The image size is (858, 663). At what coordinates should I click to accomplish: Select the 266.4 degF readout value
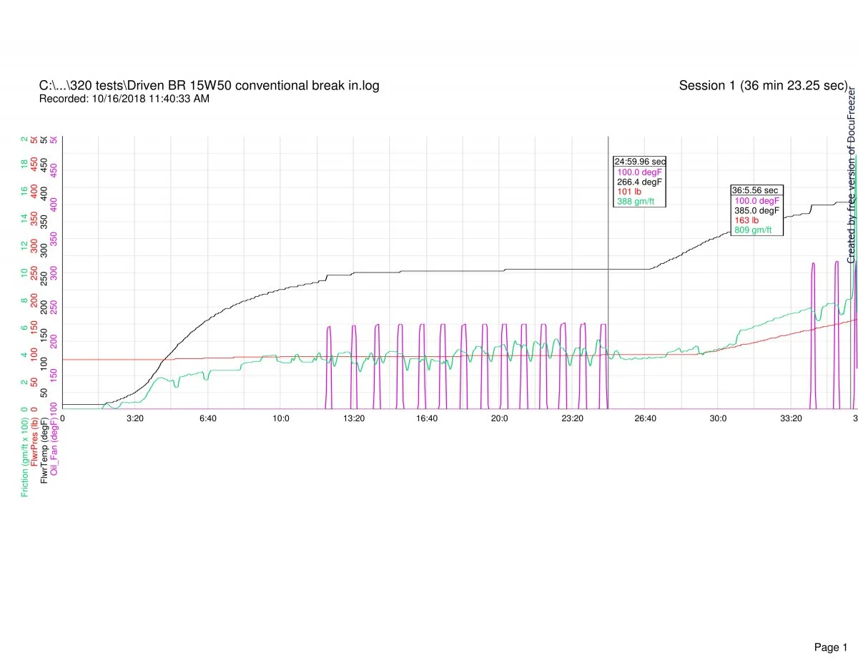[x=638, y=182]
